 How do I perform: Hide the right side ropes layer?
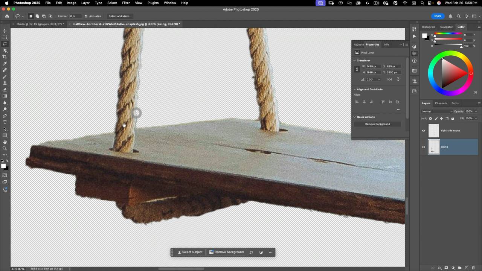tap(424, 131)
